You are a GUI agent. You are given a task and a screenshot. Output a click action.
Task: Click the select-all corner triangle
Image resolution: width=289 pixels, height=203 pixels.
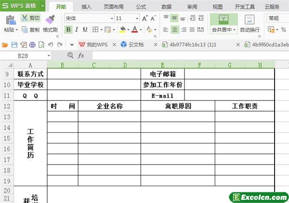click(10, 65)
